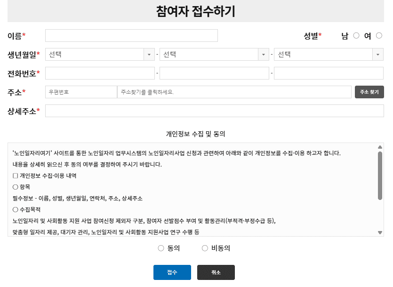Viewport: 393px width, 287px height.
Task: Click the detailed address (상세주소) field
Action: (x=214, y=111)
